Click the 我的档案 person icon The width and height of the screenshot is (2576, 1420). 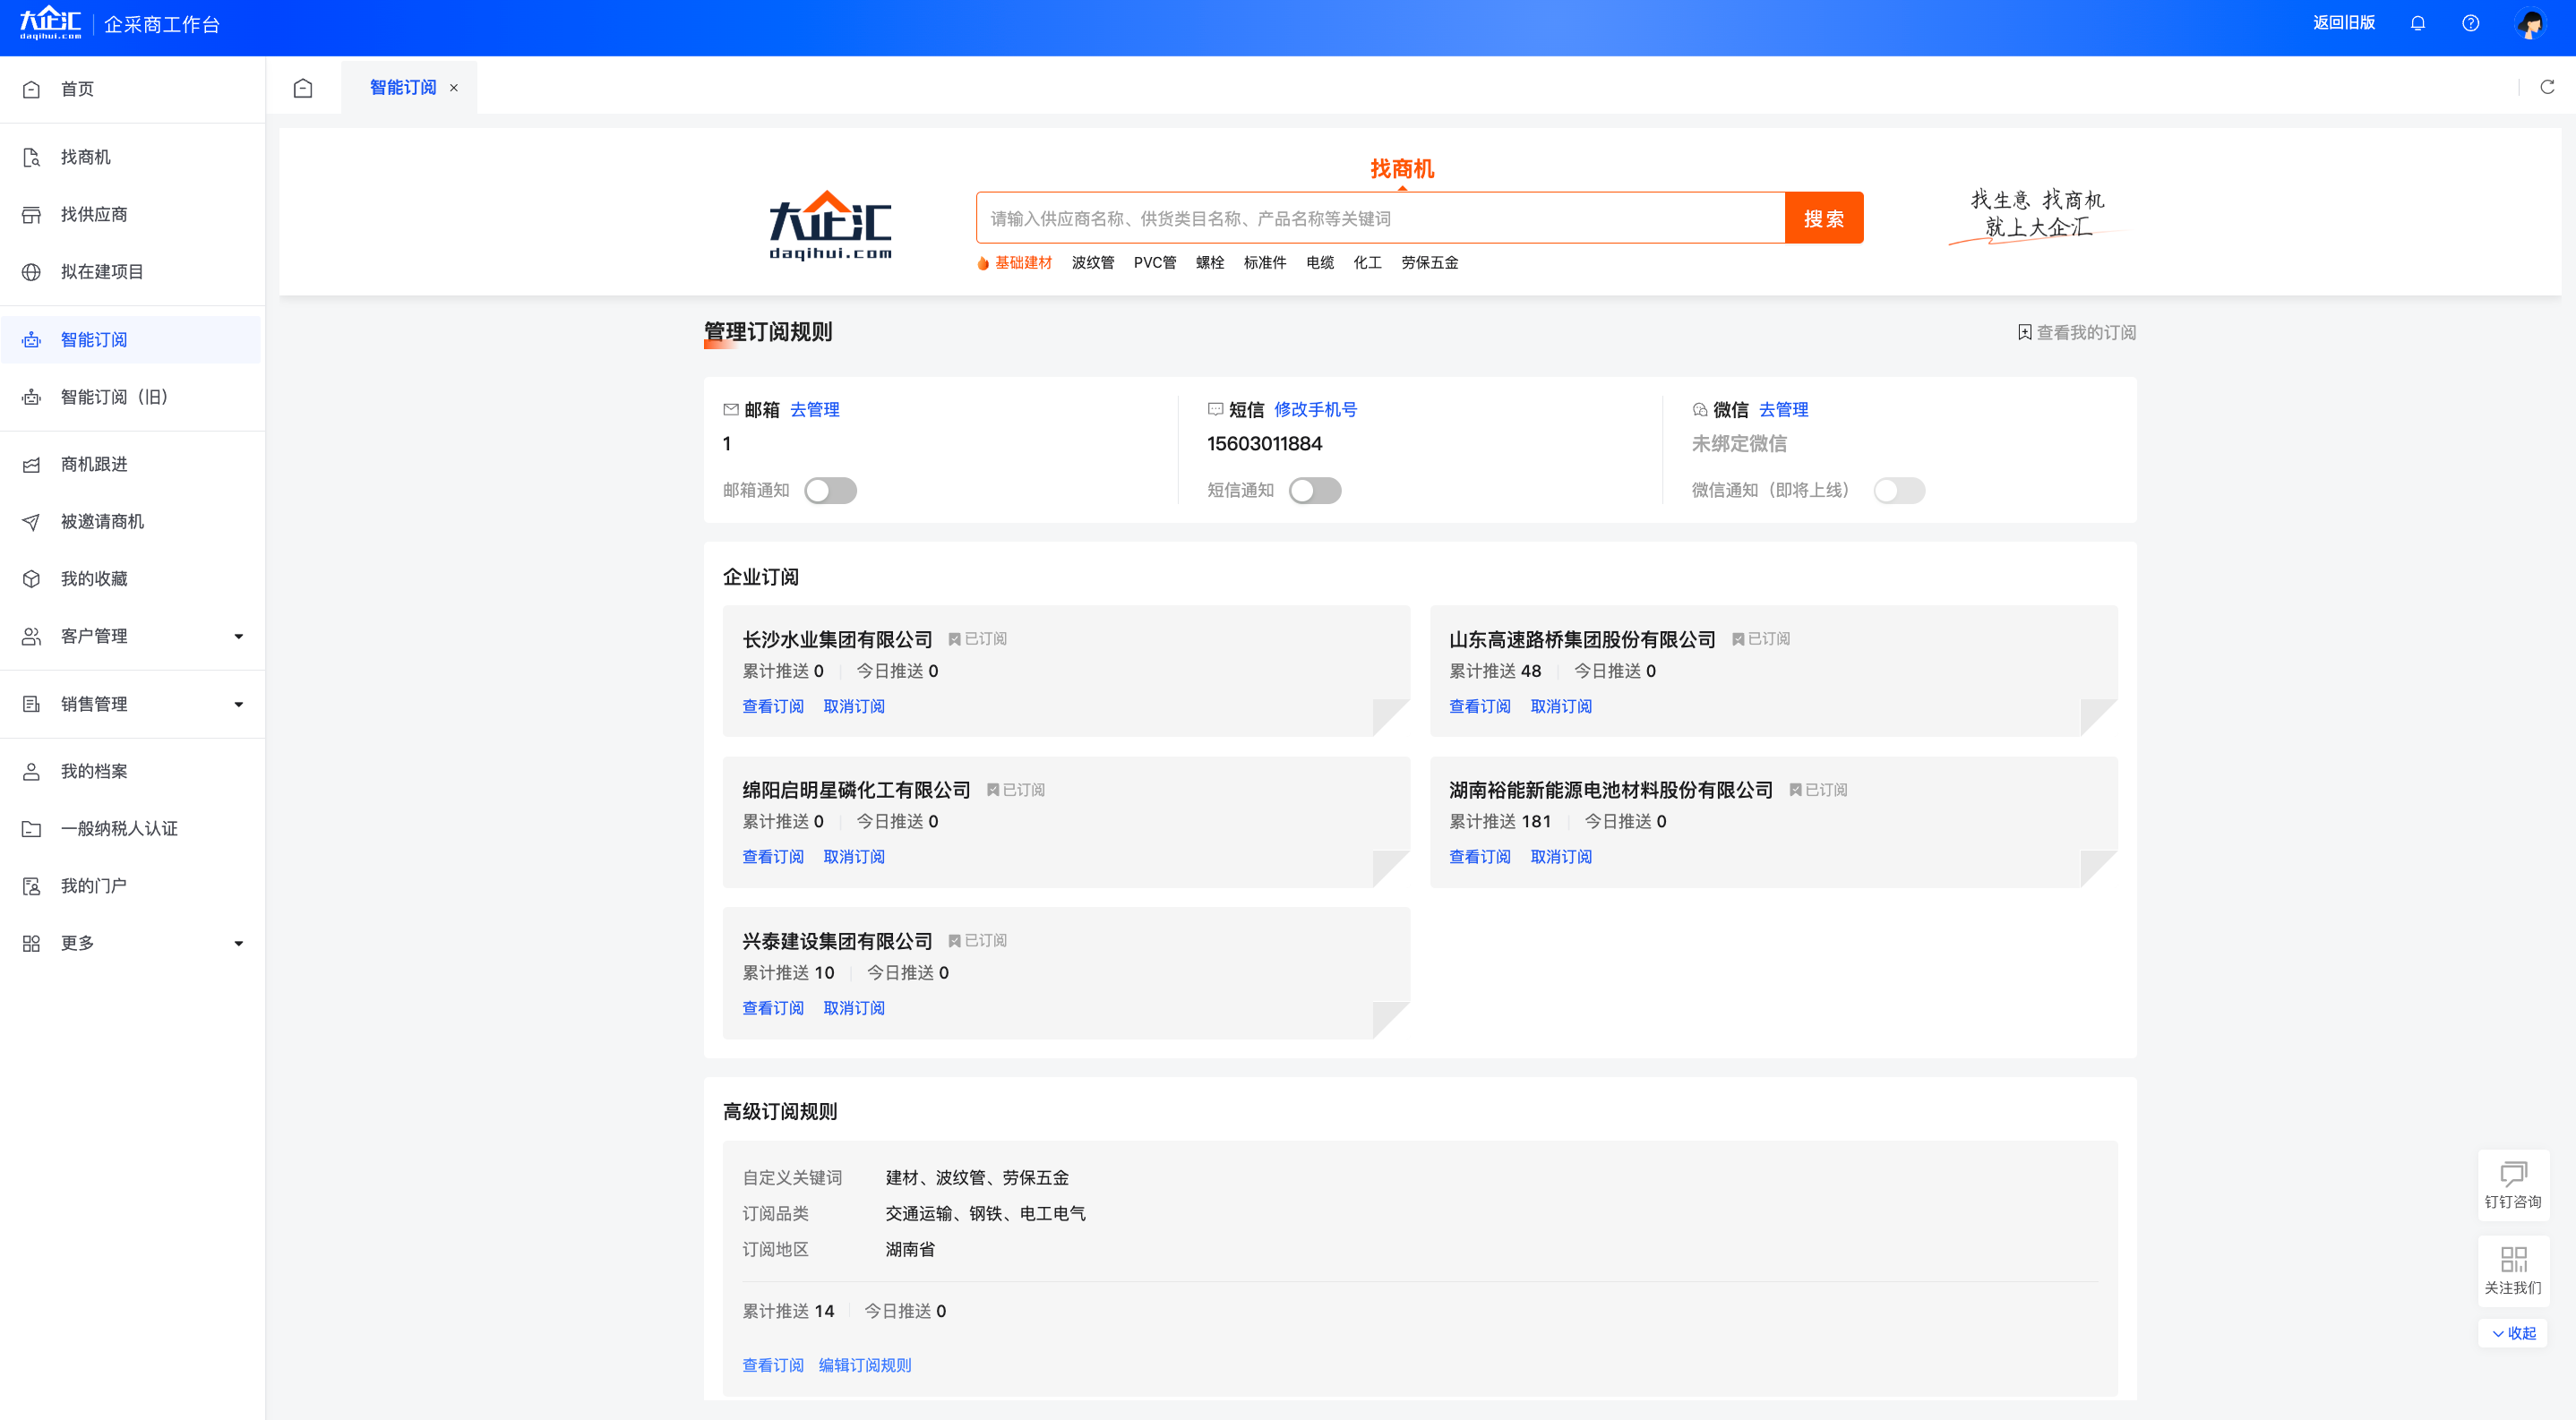point(31,772)
